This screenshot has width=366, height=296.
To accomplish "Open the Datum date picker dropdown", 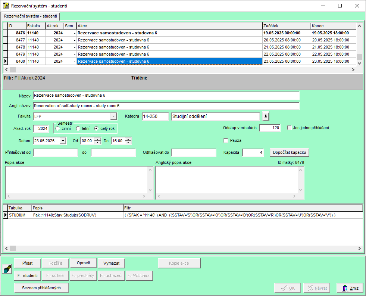I will coord(63,141).
